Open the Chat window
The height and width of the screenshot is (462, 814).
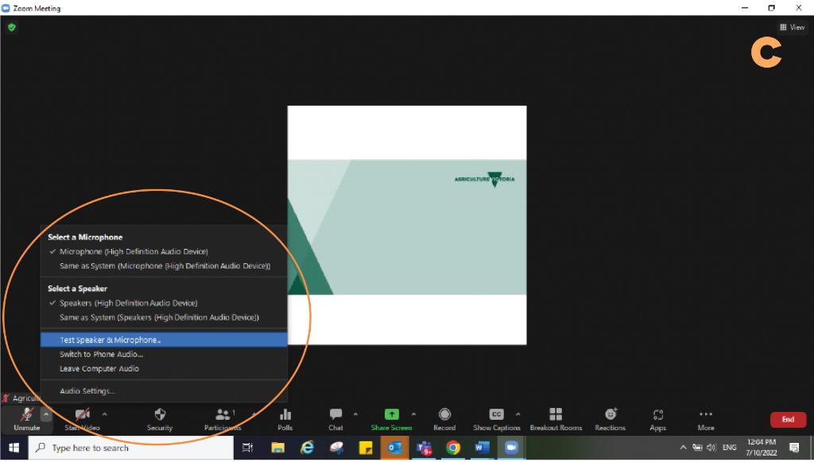pyautogui.click(x=335, y=419)
